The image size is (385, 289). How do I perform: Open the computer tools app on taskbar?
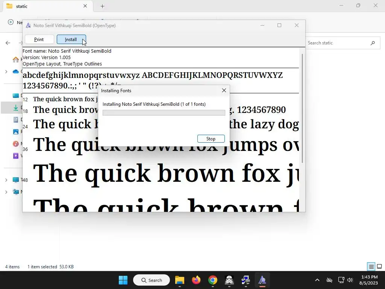(x=246, y=280)
